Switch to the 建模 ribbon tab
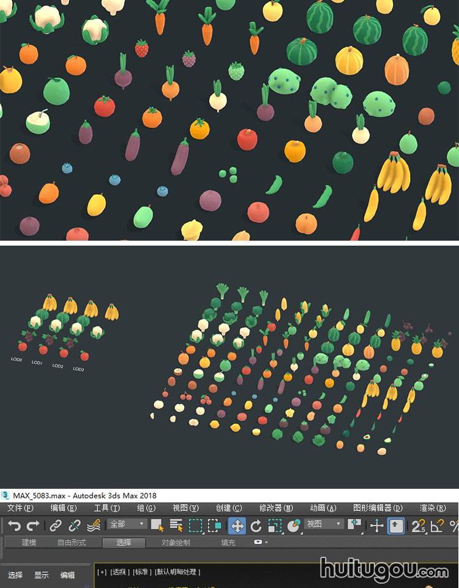Image resolution: width=459 pixels, height=588 pixels. pos(29,542)
